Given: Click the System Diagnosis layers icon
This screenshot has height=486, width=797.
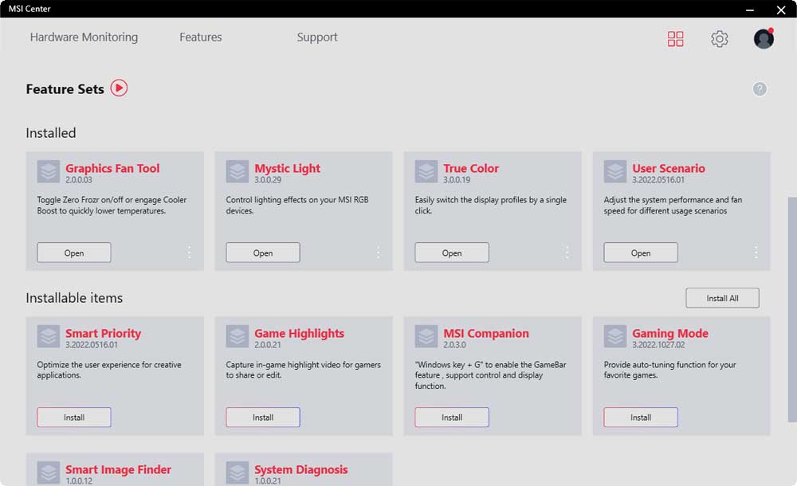Looking at the screenshot, I should [x=238, y=472].
